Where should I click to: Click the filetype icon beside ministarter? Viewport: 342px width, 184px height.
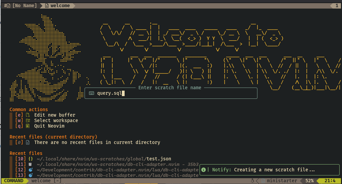[x=263, y=181]
